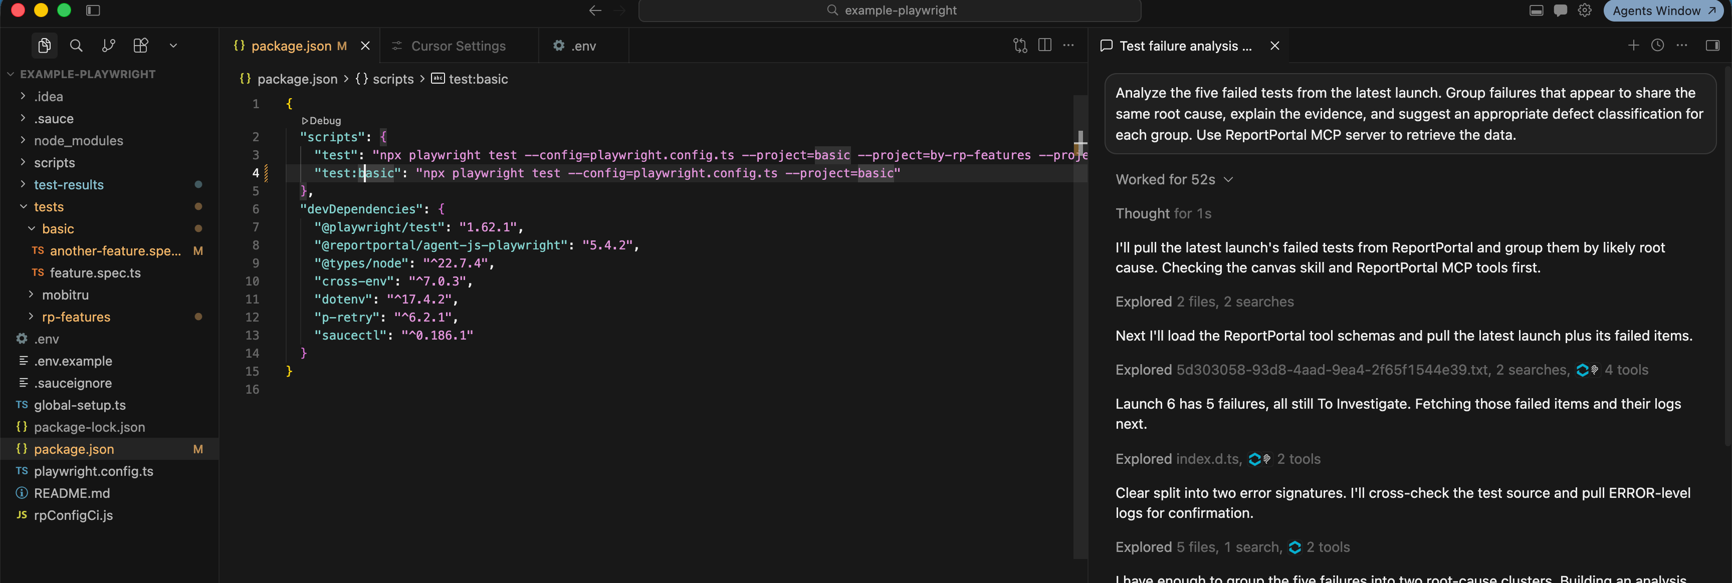The width and height of the screenshot is (1732, 583).
Task: Open editor more actions ellipsis
Action: tap(1068, 45)
